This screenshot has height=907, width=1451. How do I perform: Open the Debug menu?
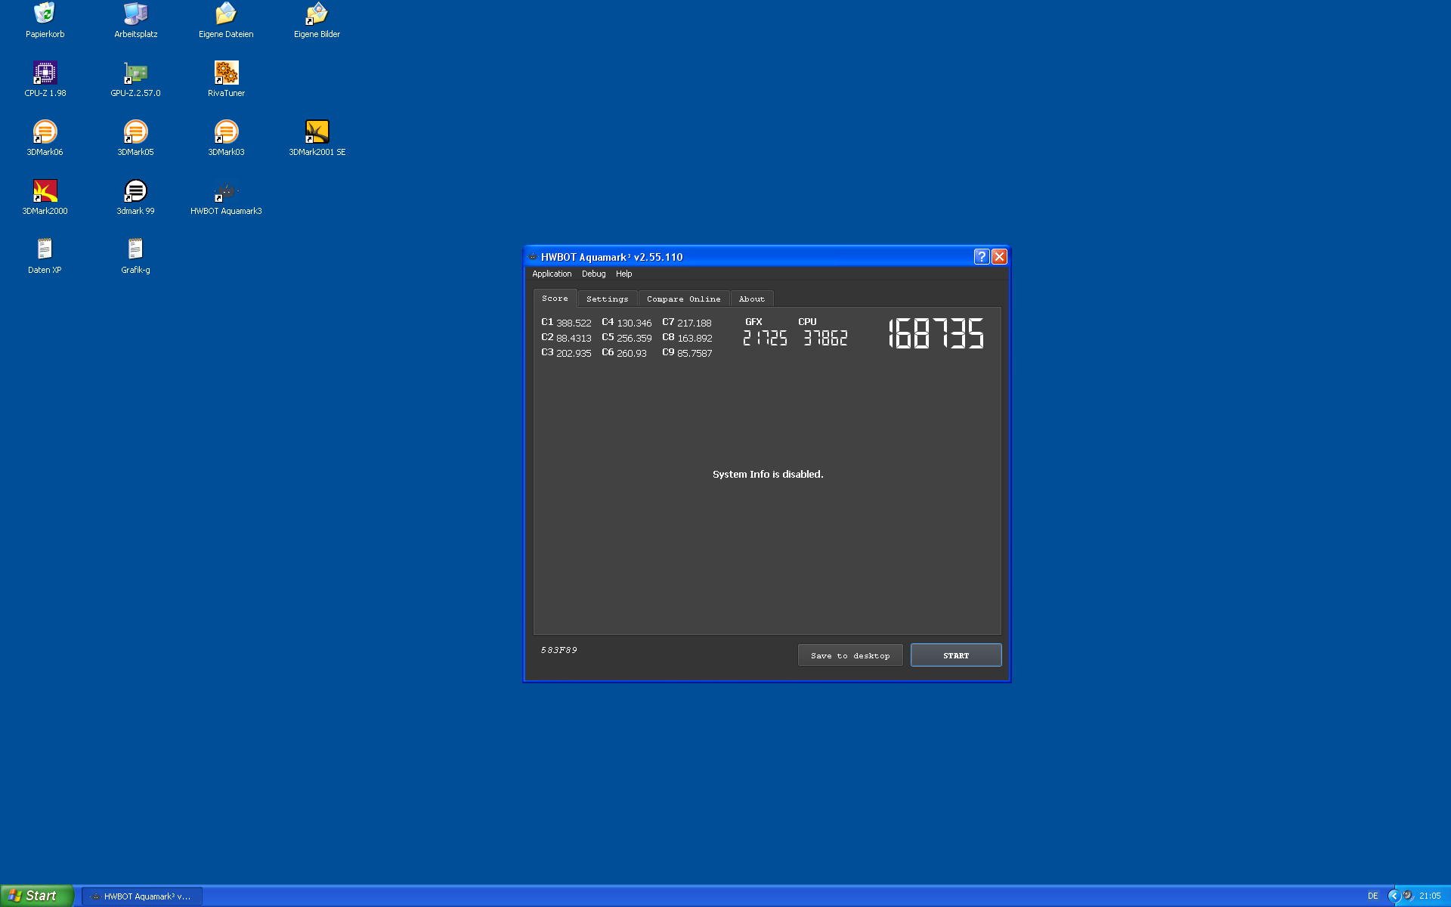tap(593, 274)
